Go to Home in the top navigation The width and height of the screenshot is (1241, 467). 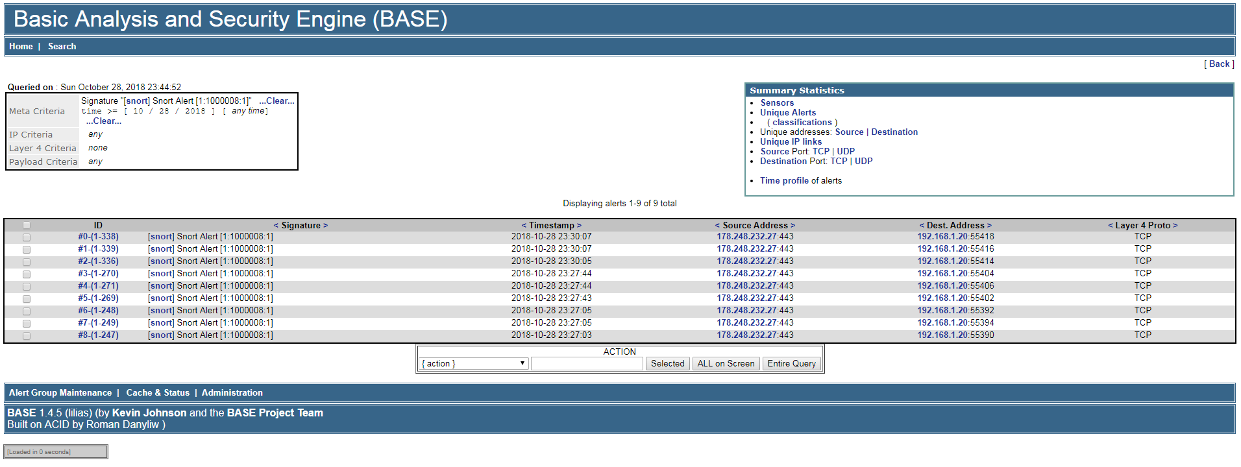point(21,47)
